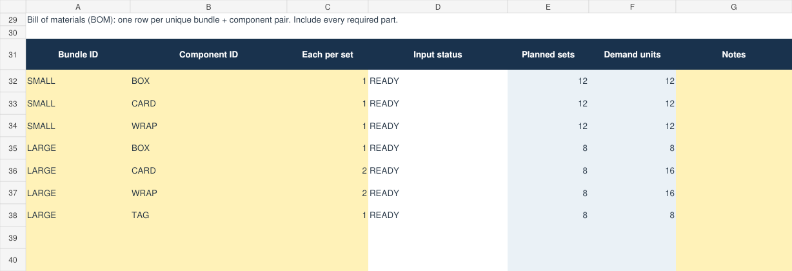Viewport: 792px width, 271px height.
Task: Select the BOM description text cell in row 29
Action: coord(212,19)
